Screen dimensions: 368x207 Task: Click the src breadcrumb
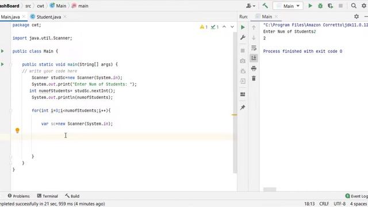[x=28, y=6]
